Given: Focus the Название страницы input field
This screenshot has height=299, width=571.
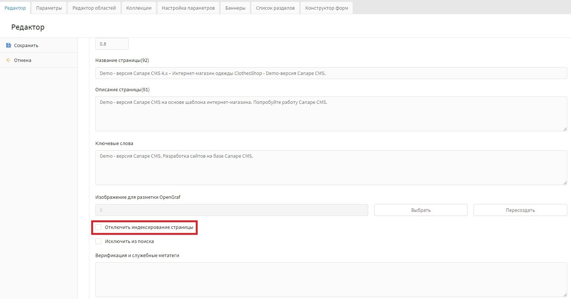Looking at the screenshot, I should pos(331,73).
